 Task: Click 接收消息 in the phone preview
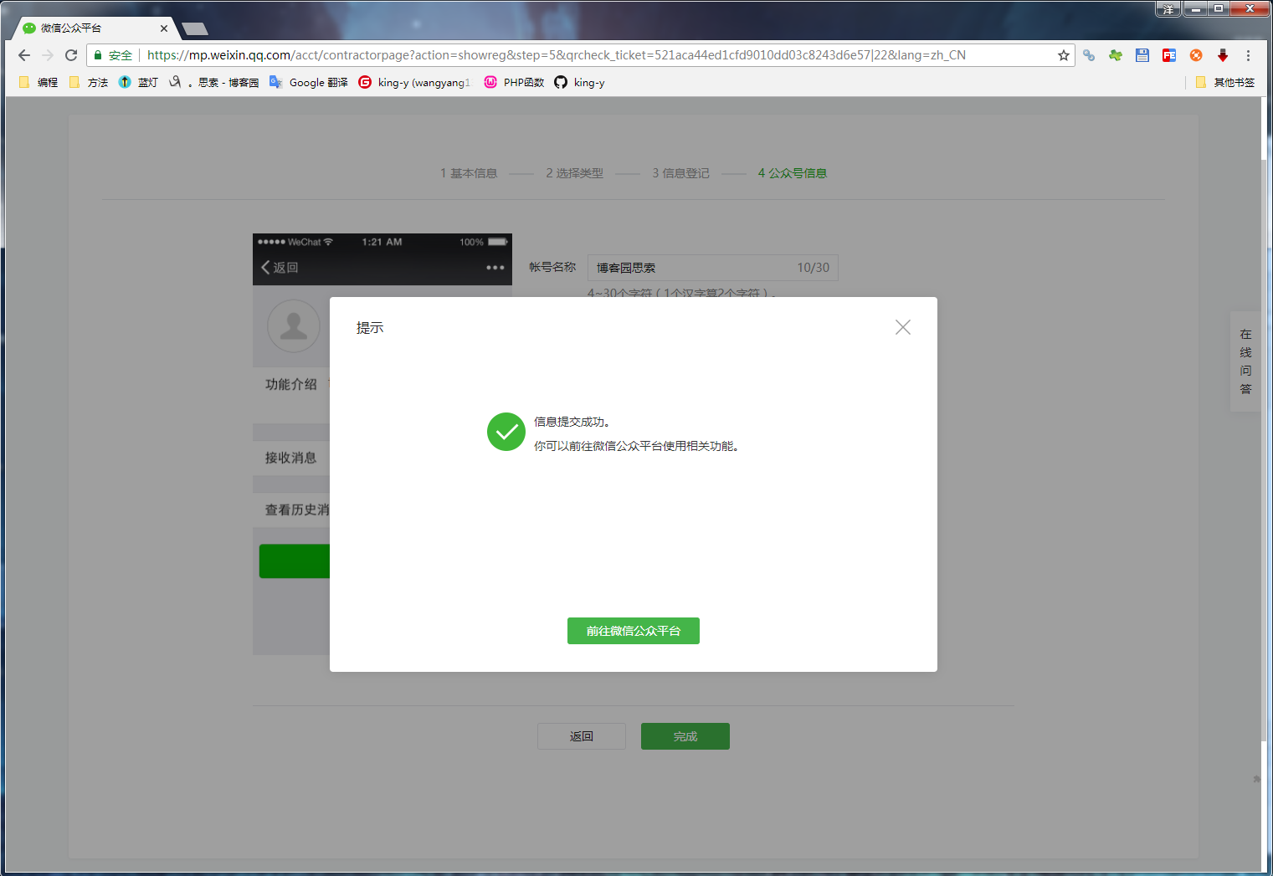pyautogui.click(x=290, y=458)
